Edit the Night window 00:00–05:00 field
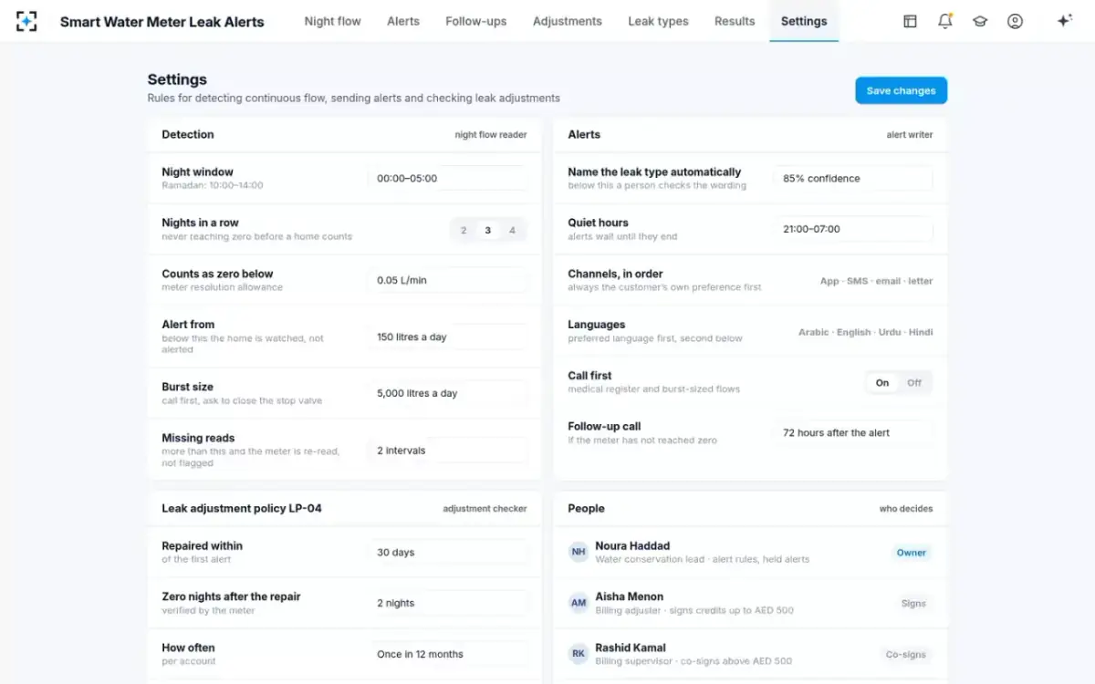This screenshot has height=684, width=1095. tap(448, 179)
